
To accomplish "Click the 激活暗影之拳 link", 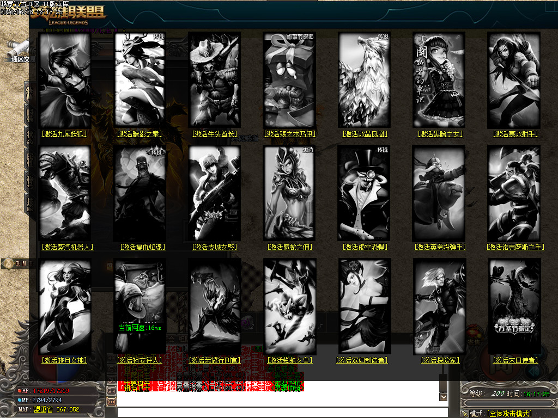I will coord(139,134).
